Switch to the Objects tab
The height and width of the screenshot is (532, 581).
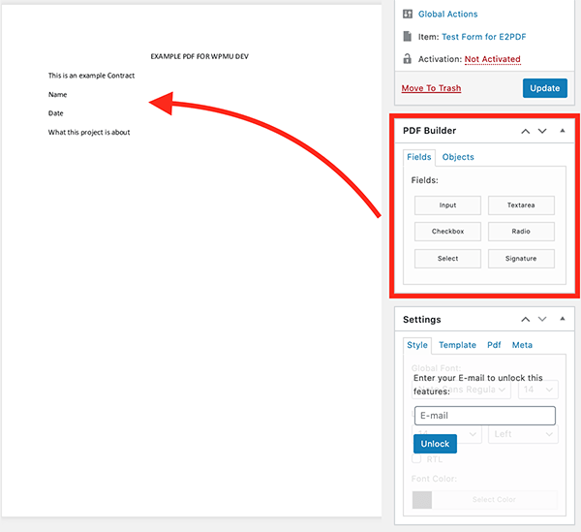[x=458, y=157]
